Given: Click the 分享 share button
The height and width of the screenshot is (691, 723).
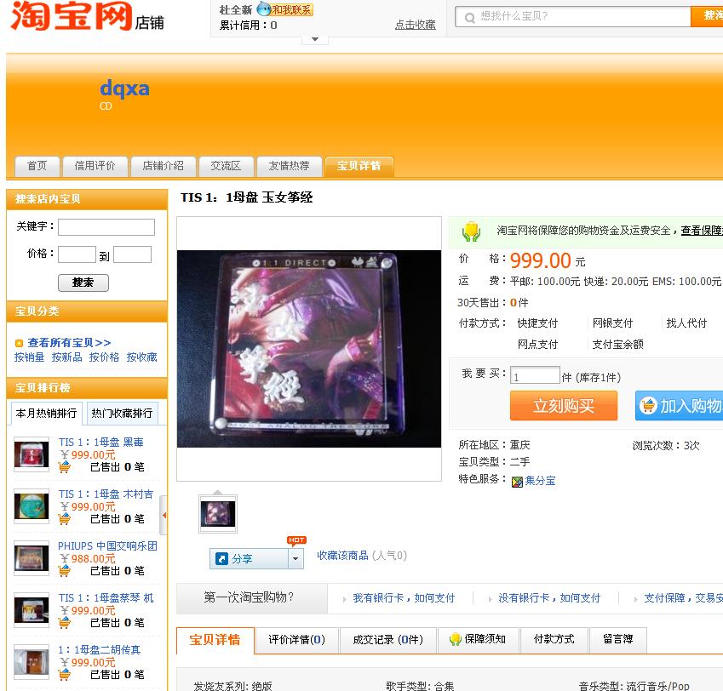Looking at the screenshot, I should (x=249, y=559).
